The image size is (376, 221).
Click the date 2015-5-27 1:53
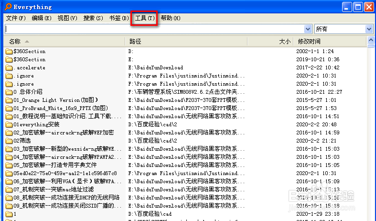click(x=316, y=108)
